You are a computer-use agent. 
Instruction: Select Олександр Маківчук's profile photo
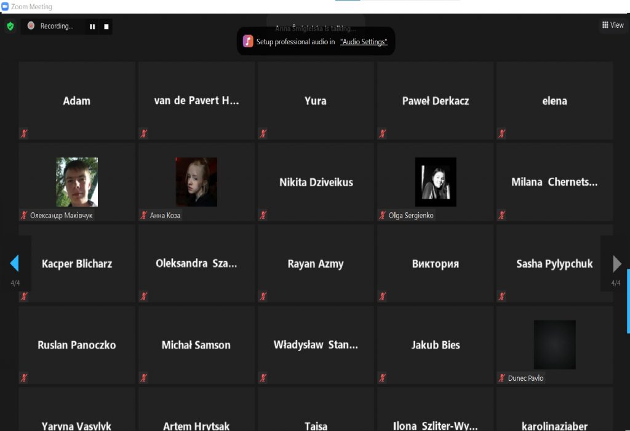77,182
